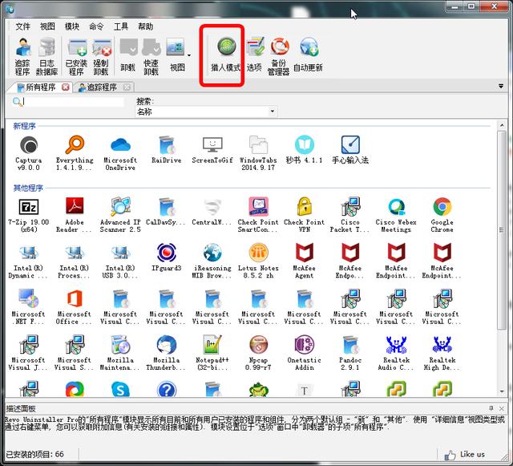The height and width of the screenshot is (466, 513).
Task: Select the 已安装程序 toolbar button
Action: tap(76, 57)
